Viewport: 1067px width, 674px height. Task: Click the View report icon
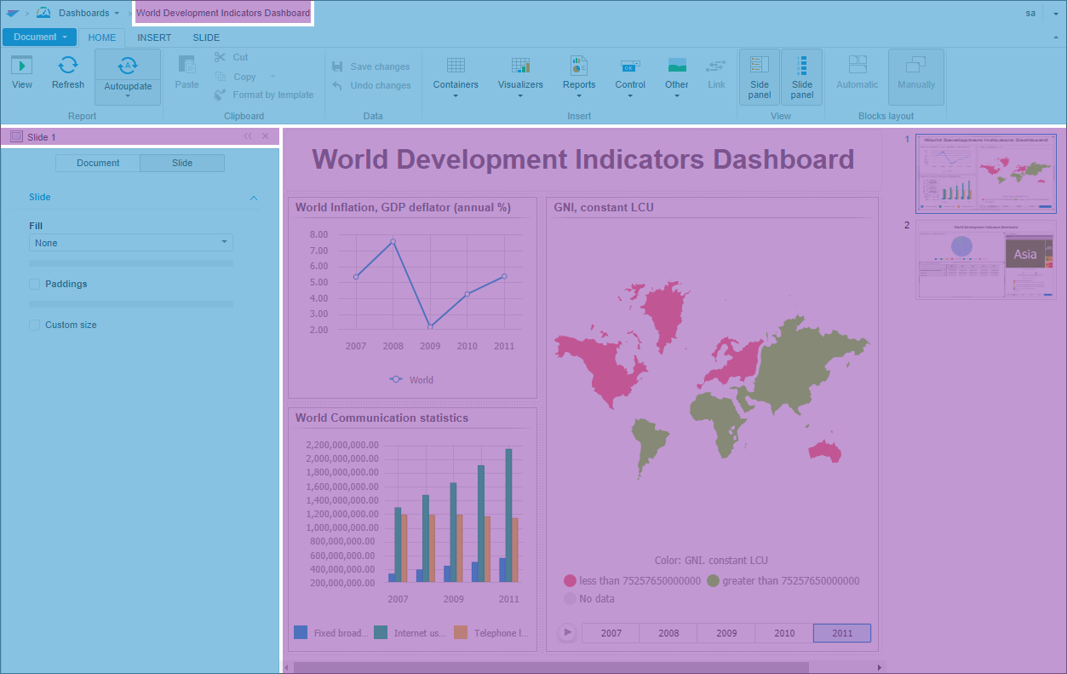click(x=22, y=72)
